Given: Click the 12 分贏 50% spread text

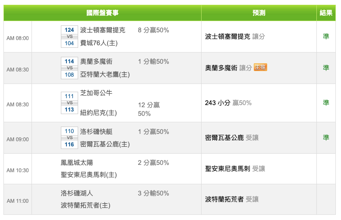Looking at the screenshot, I should 149,109.
